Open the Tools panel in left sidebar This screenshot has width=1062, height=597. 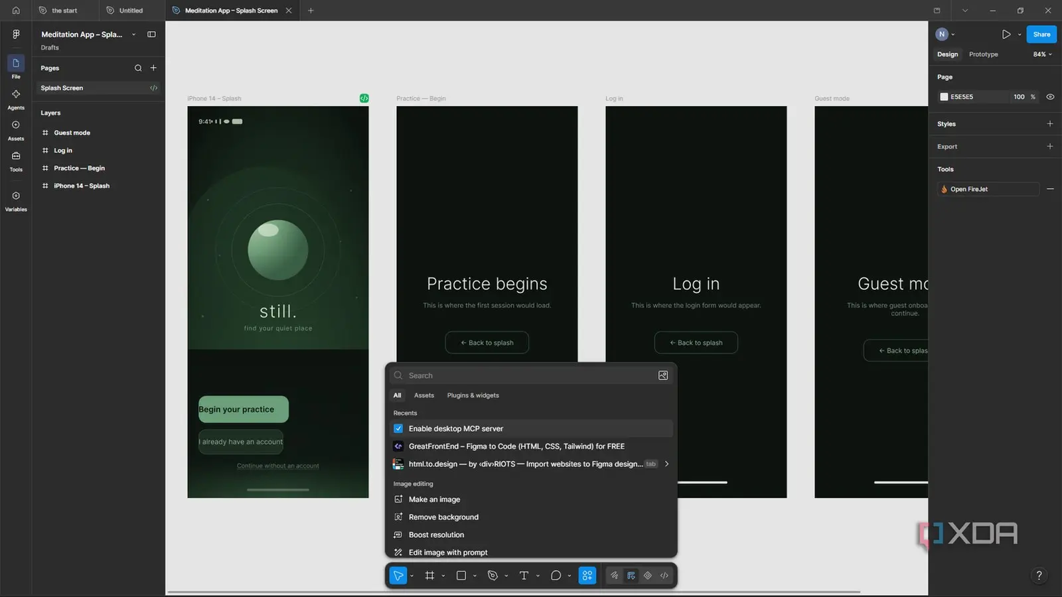tap(16, 161)
